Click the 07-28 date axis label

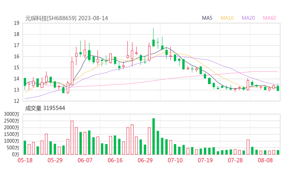235,160
